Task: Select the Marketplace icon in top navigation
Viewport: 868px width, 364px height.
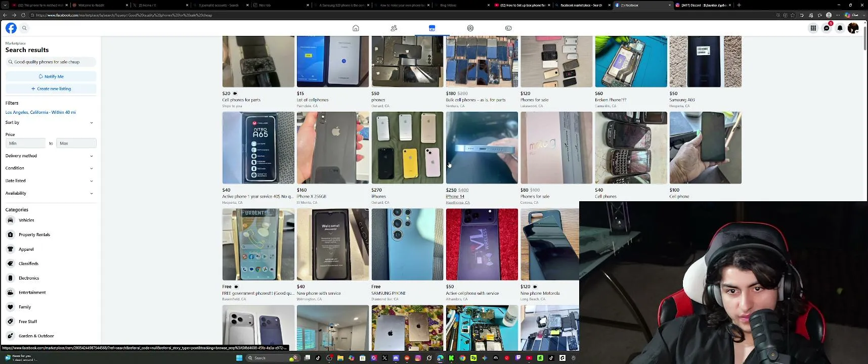Action: [432, 28]
